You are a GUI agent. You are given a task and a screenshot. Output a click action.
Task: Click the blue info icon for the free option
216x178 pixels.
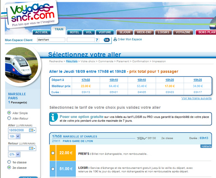(53, 117)
